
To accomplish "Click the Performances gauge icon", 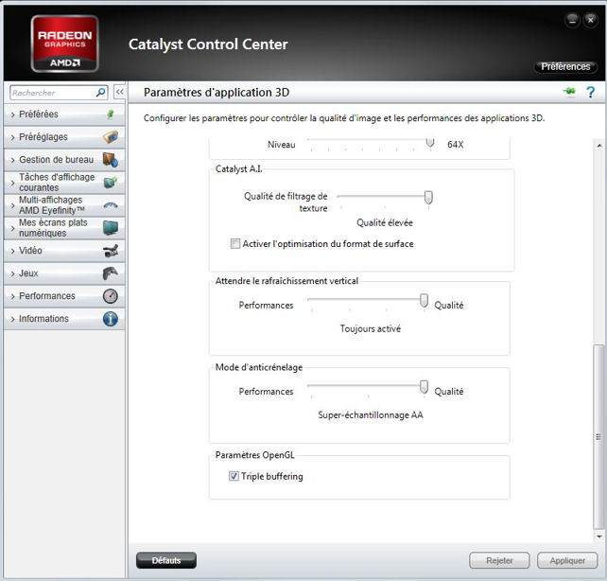I will (111, 296).
